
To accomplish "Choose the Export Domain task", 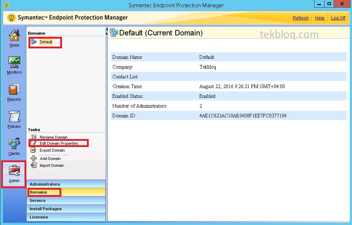I will click(x=52, y=150).
